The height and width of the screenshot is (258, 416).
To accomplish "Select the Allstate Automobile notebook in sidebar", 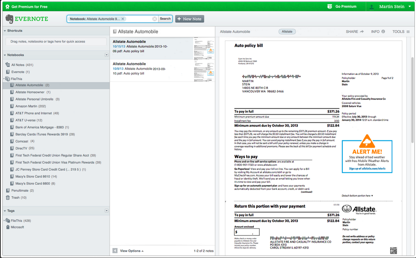I will 56,85.
